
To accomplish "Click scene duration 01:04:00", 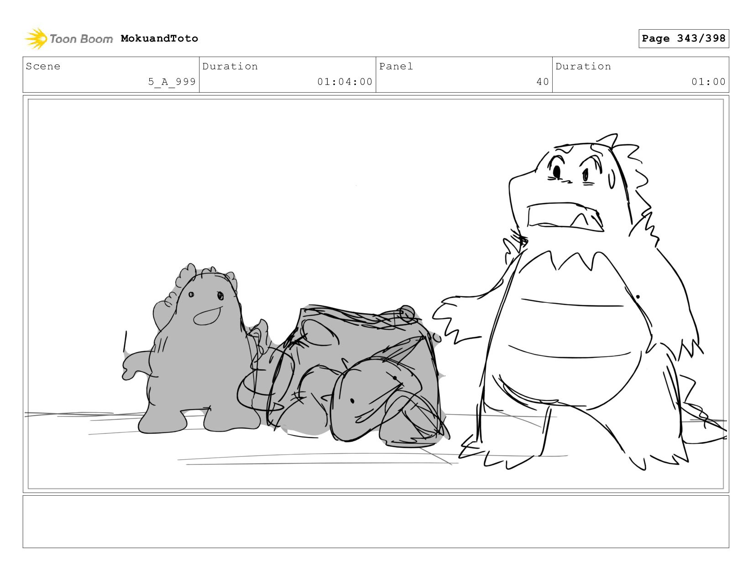I will pos(345,82).
